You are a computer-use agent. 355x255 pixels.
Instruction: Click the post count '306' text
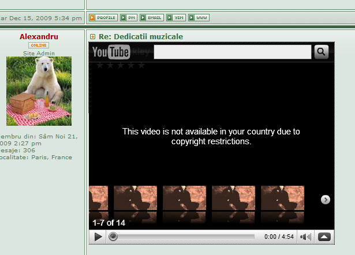coord(29,151)
